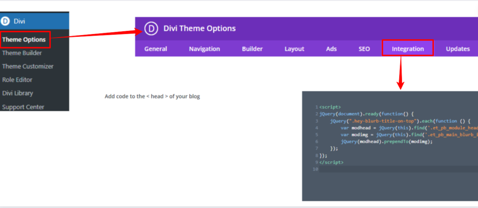
Task: Switch to the SEO tab
Action: point(364,49)
